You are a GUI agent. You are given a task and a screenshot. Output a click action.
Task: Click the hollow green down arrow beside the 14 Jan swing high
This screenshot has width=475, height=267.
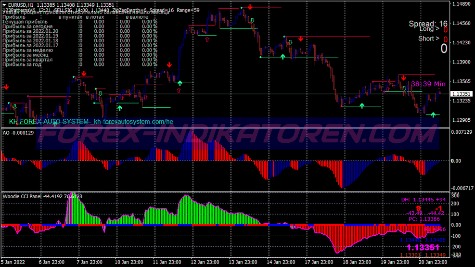pyautogui.click(x=290, y=42)
